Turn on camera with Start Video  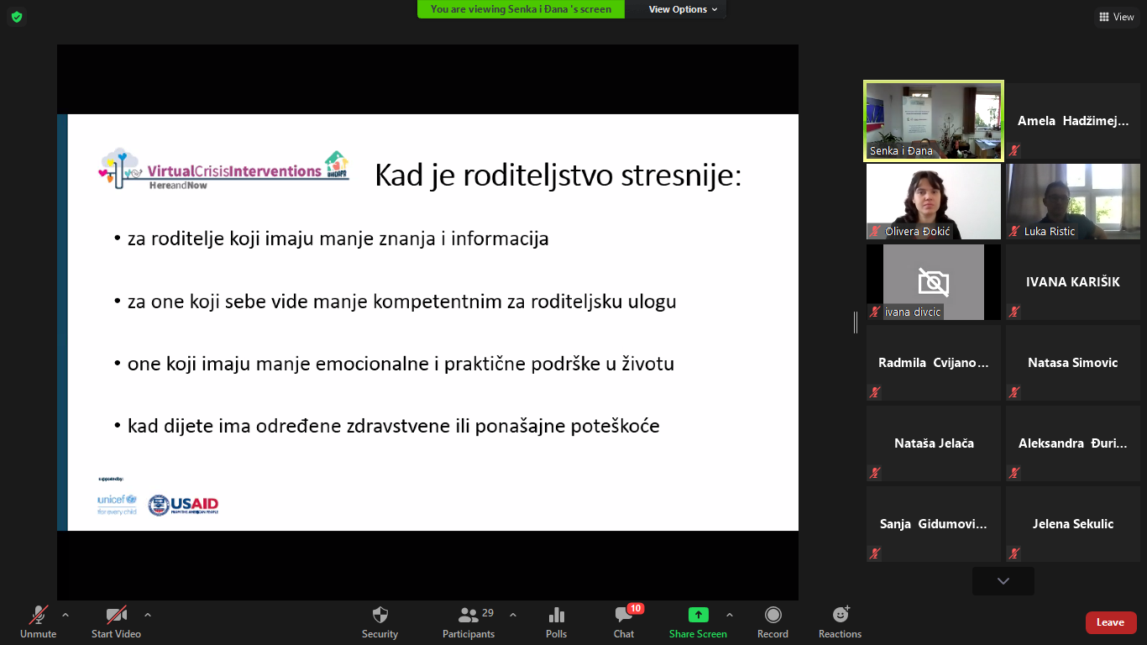[x=116, y=622]
